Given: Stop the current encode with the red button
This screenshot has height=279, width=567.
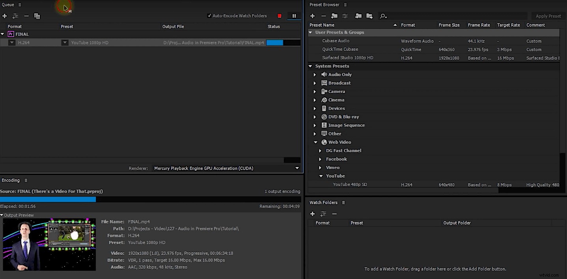Looking at the screenshot, I should coord(279,16).
